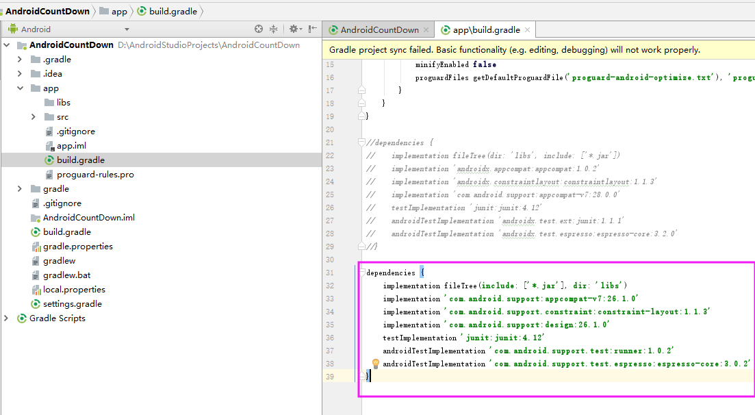
Task: Toggle fold marker at line 21 comment block
Action: (361, 142)
